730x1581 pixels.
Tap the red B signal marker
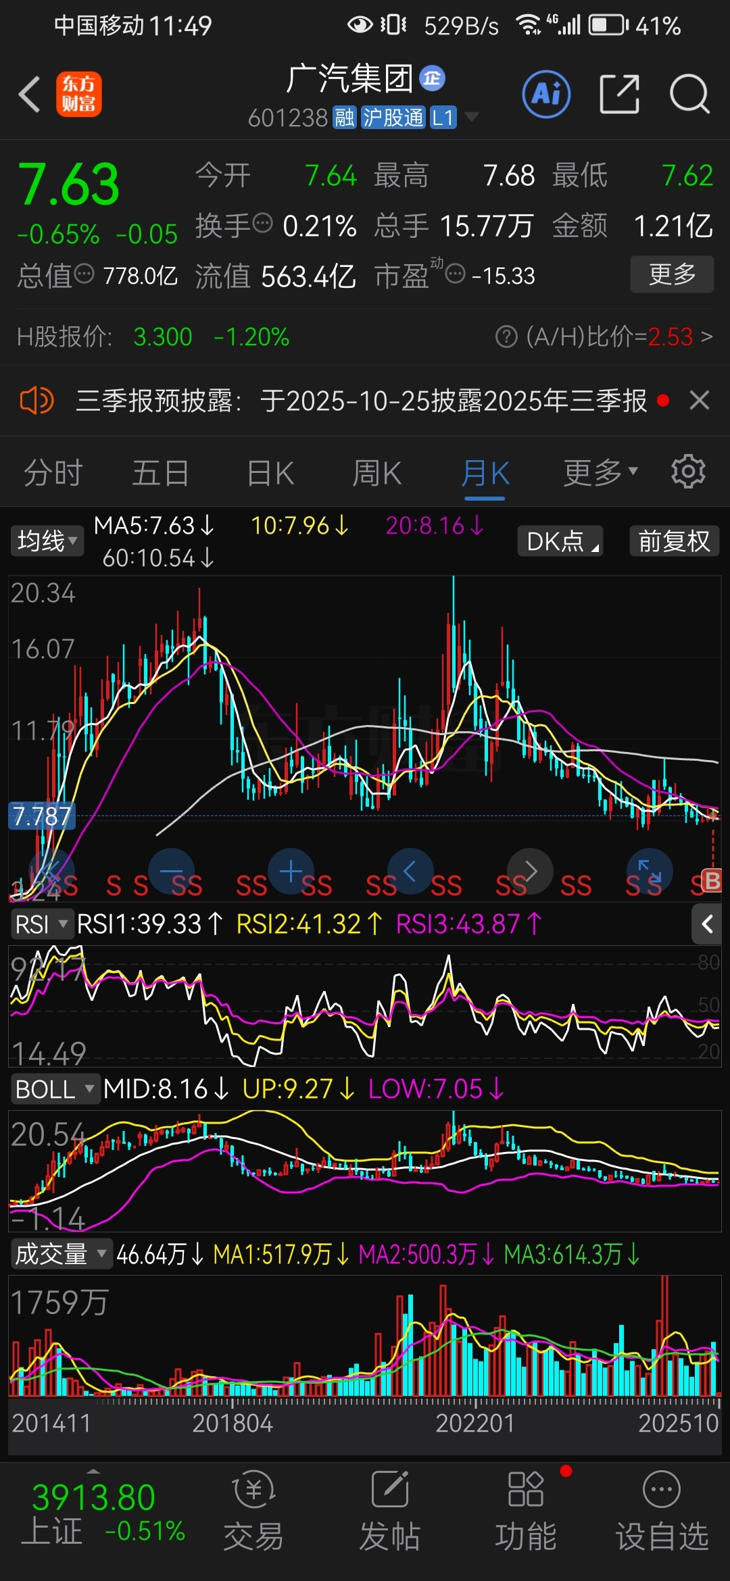712,881
